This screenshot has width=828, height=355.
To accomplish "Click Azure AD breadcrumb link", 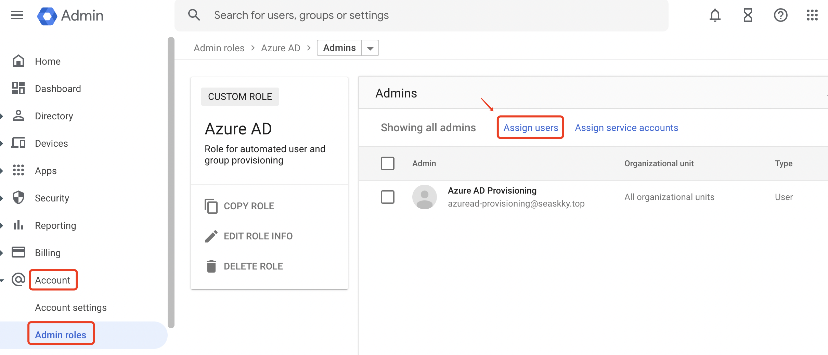I will [x=281, y=48].
